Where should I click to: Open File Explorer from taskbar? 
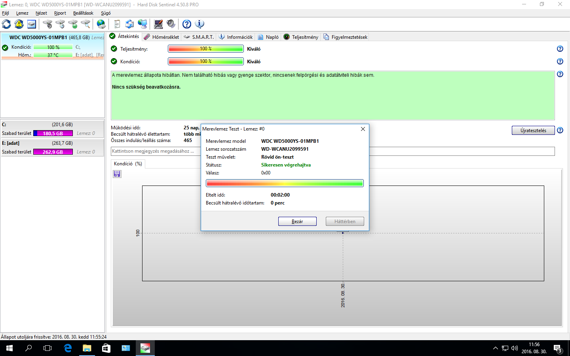(87, 348)
